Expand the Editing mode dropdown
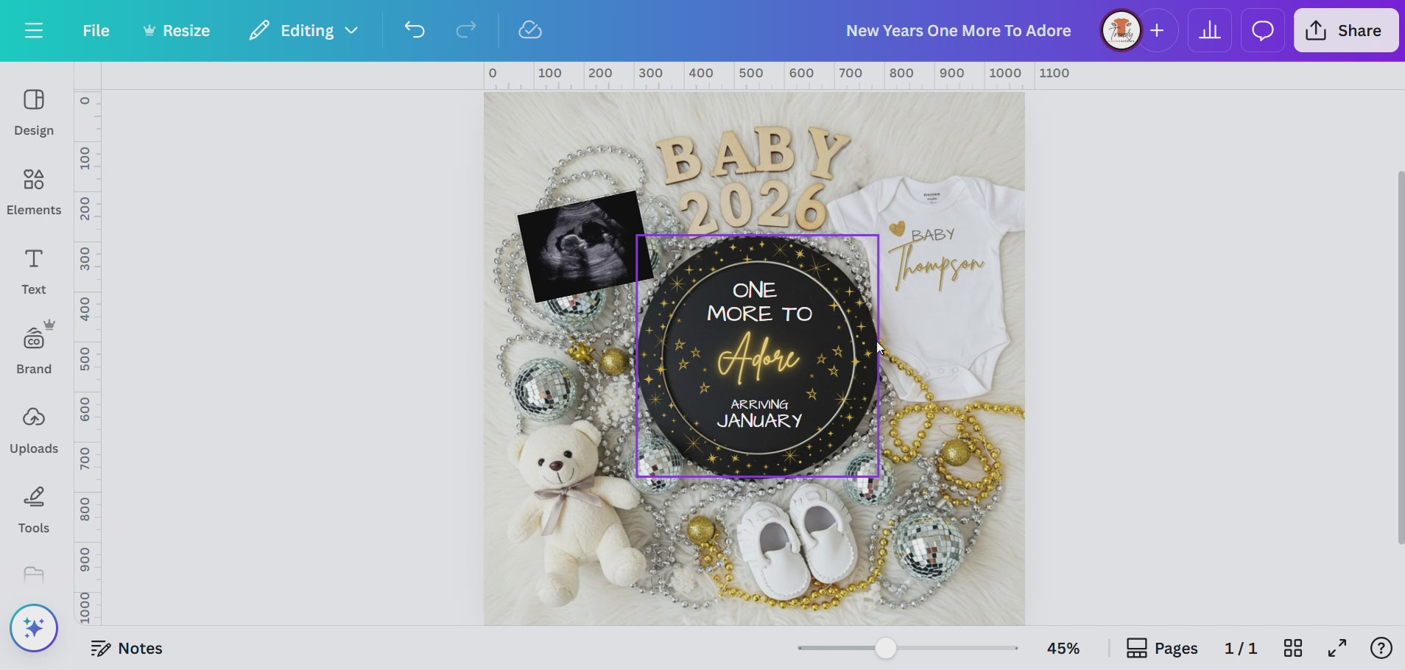The height and width of the screenshot is (670, 1405). (x=303, y=30)
